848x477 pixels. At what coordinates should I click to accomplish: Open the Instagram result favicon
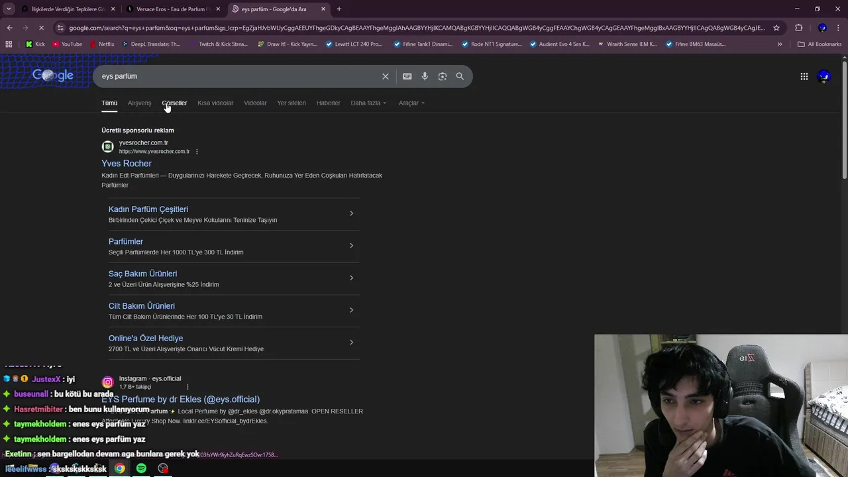click(x=107, y=382)
